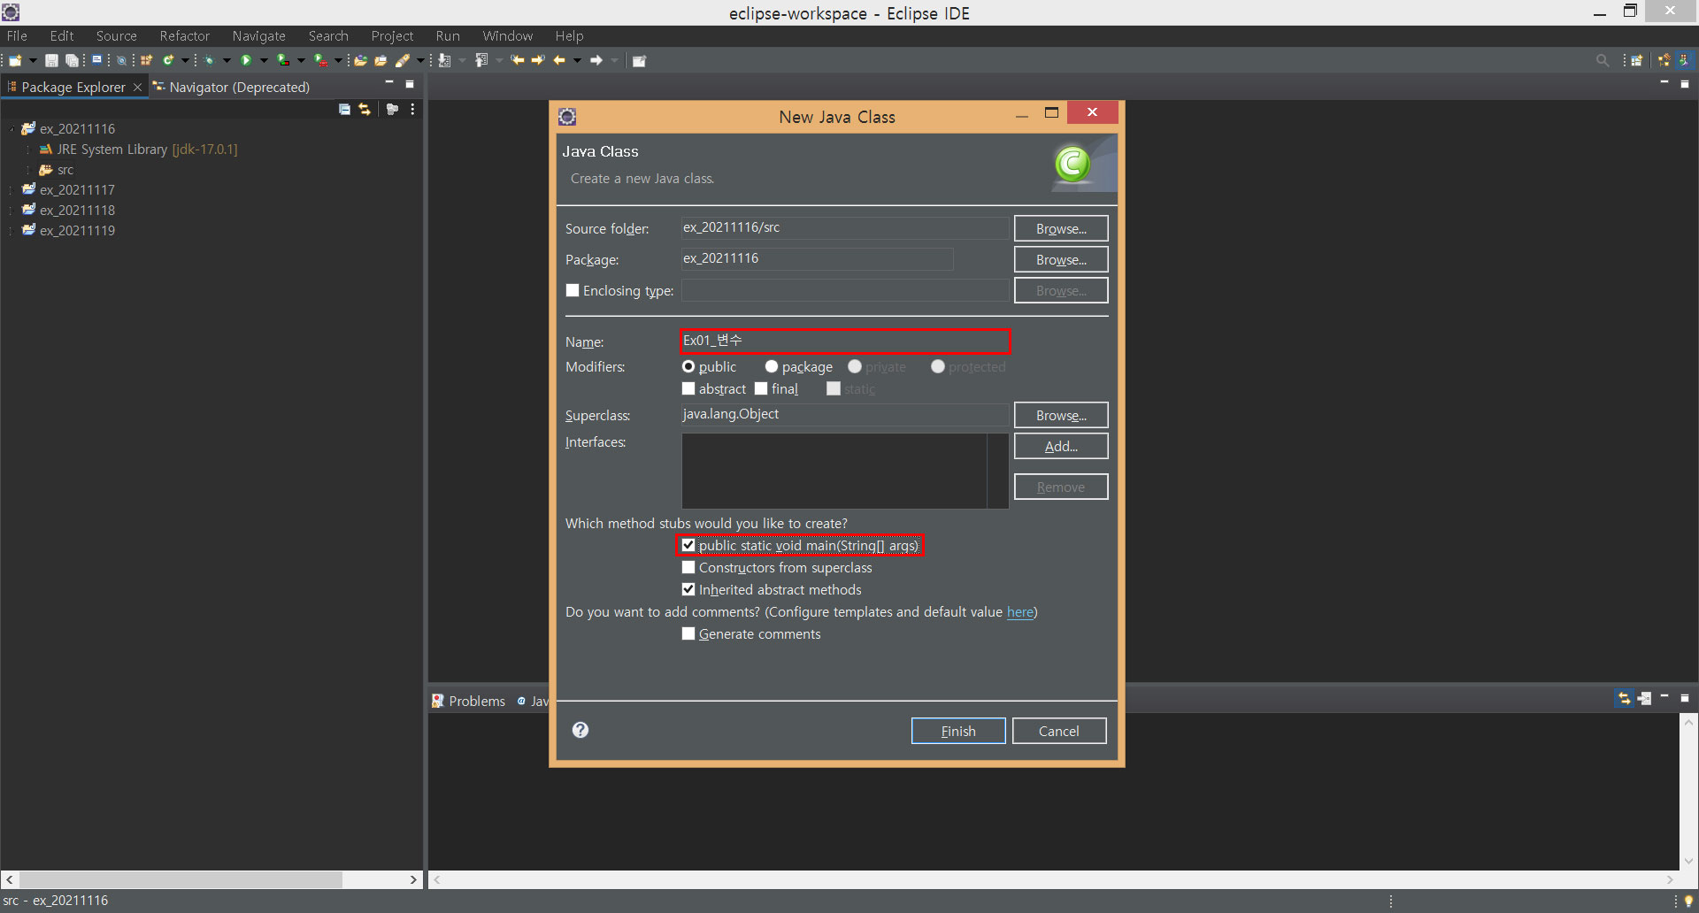Toggle the Enclosing type checkbox
The height and width of the screenshot is (913, 1699).
(x=573, y=290)
